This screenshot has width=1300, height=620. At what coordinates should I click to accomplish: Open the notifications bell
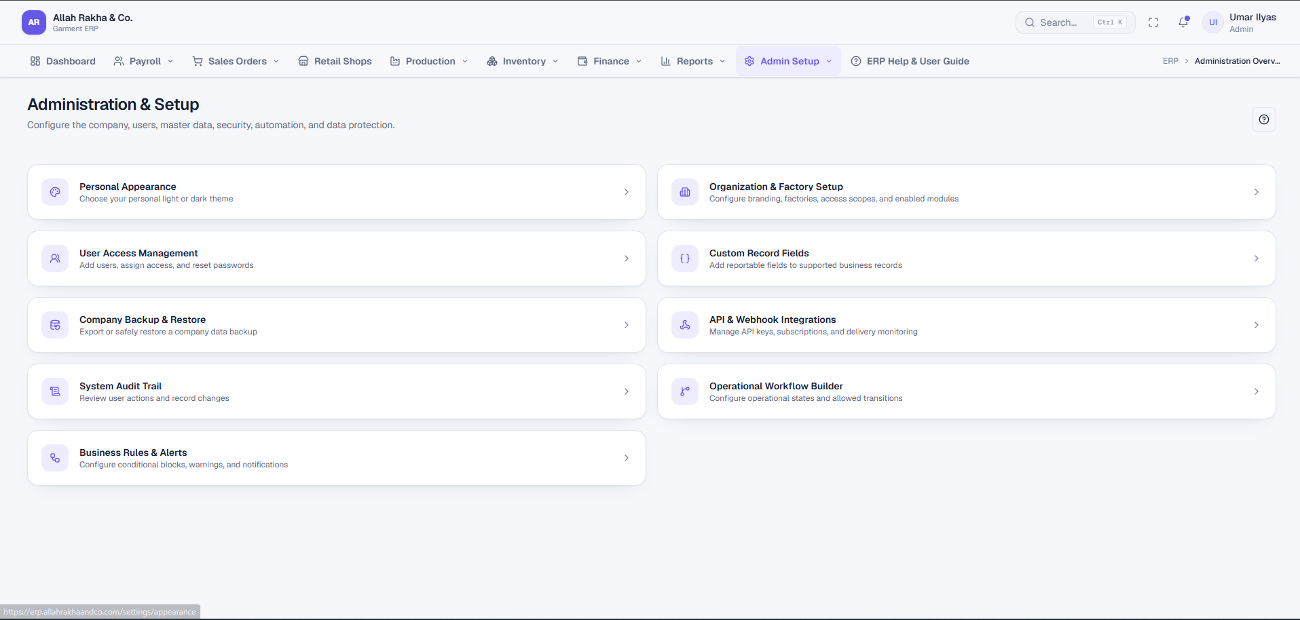tap(1183, 22)
